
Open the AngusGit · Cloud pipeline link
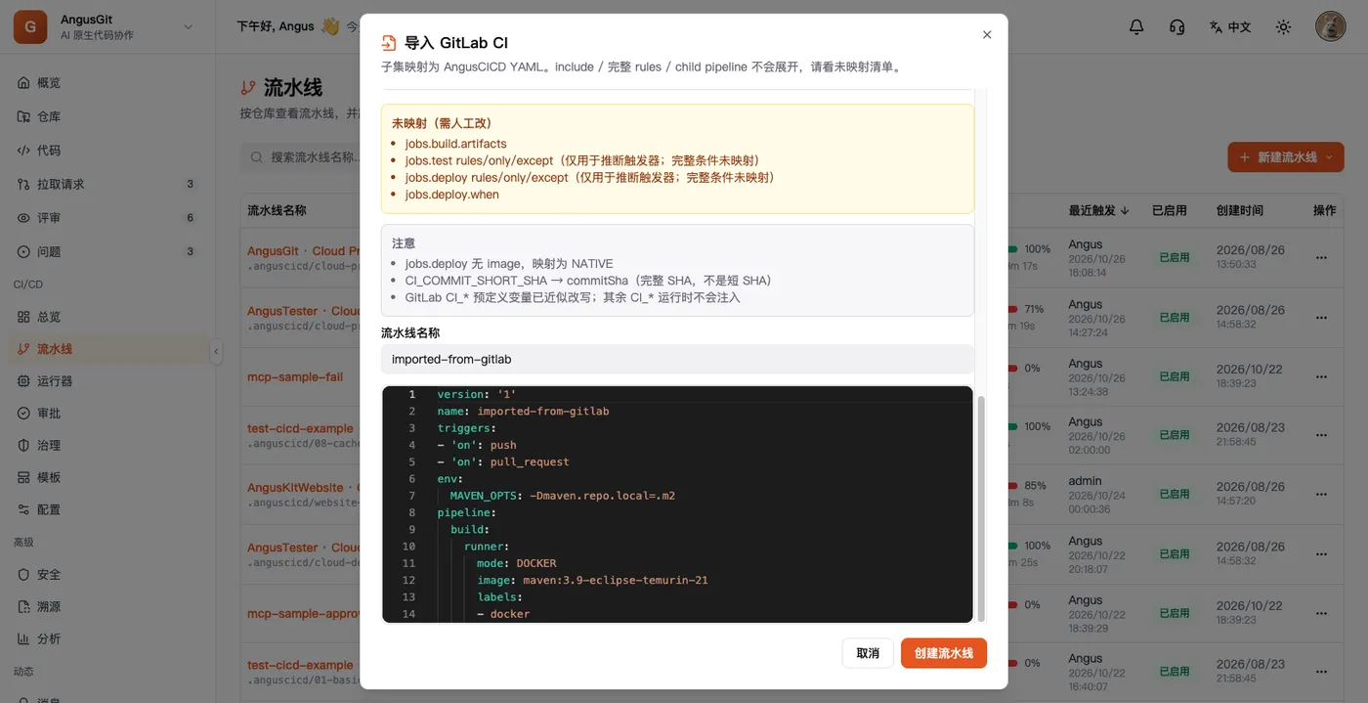(304, 251)
